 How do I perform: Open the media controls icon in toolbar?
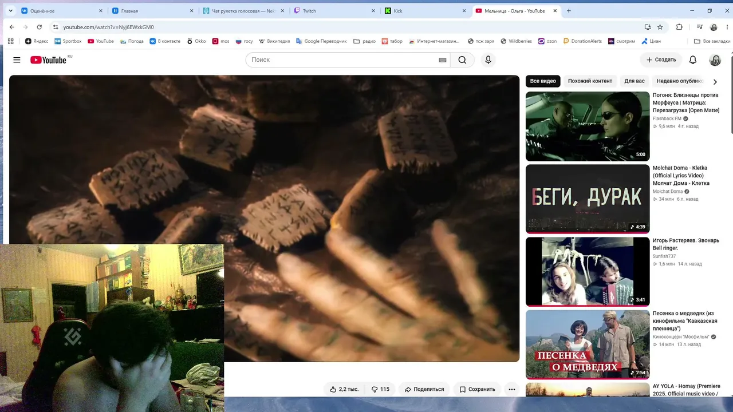click(x=700, y=27)
